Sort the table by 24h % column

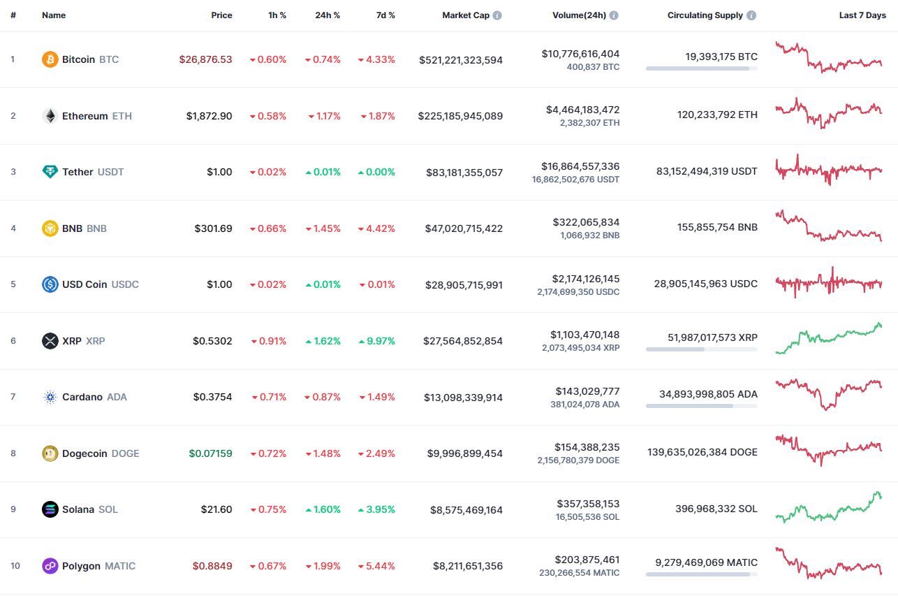tap(327, 15)
